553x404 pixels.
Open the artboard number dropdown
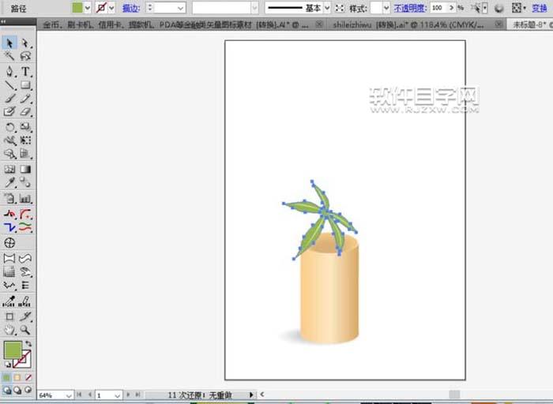pos(118,395)
